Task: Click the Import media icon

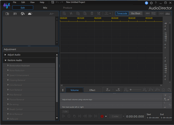Action: point(7,14)
